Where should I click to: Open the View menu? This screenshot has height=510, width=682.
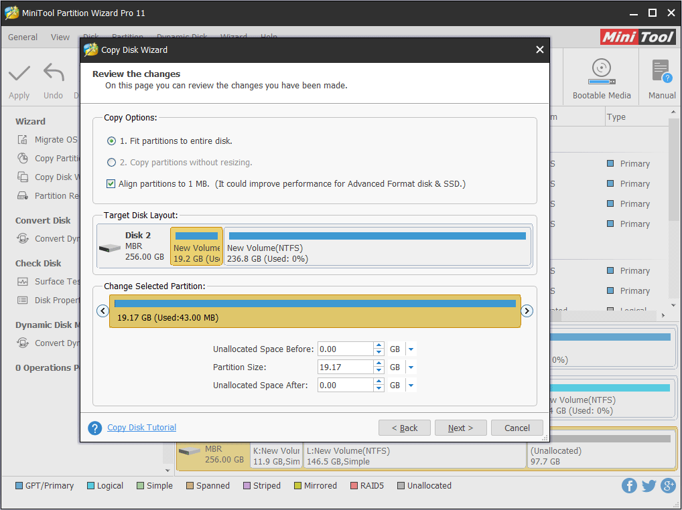(60, 37)
